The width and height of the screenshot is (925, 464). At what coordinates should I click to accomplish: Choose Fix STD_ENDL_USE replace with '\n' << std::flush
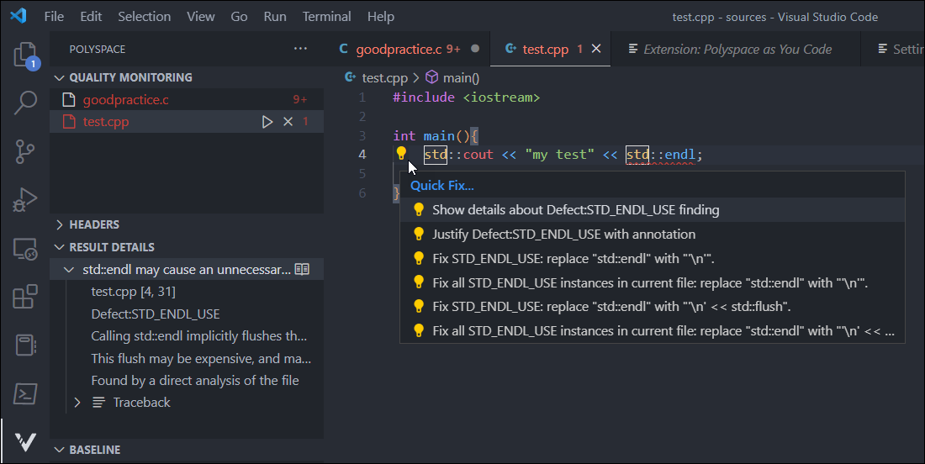653,307
